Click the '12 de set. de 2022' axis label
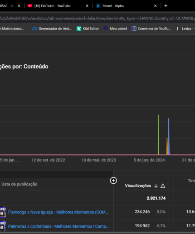Image resolution: width=195 pixels, height=234 pixels. 48,160
